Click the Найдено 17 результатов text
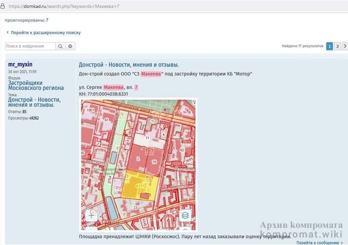This screenshot has width=348, height=245. pyautogui.click(x=303, y=46)
